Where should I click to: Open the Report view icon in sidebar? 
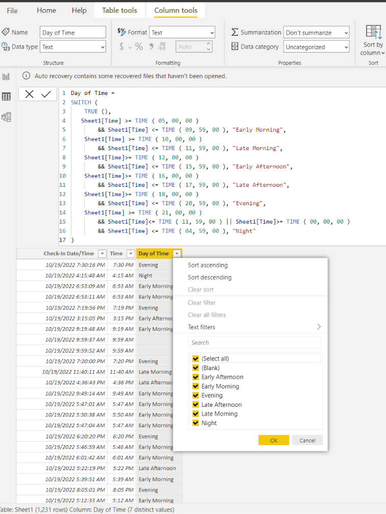[x=6, y=77]
